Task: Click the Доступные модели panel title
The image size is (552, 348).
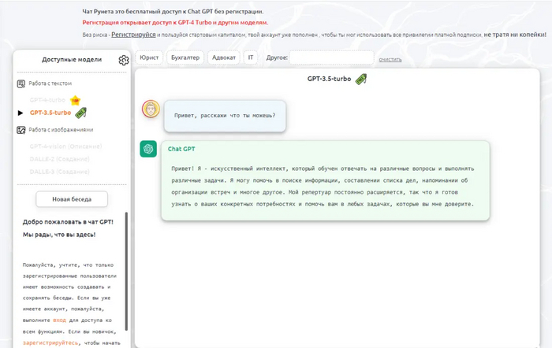Action: (72, 60)
